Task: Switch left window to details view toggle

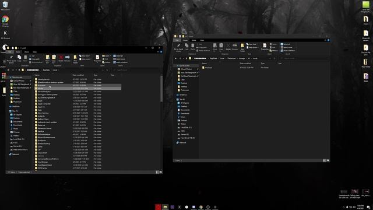Action: [157, 172]
